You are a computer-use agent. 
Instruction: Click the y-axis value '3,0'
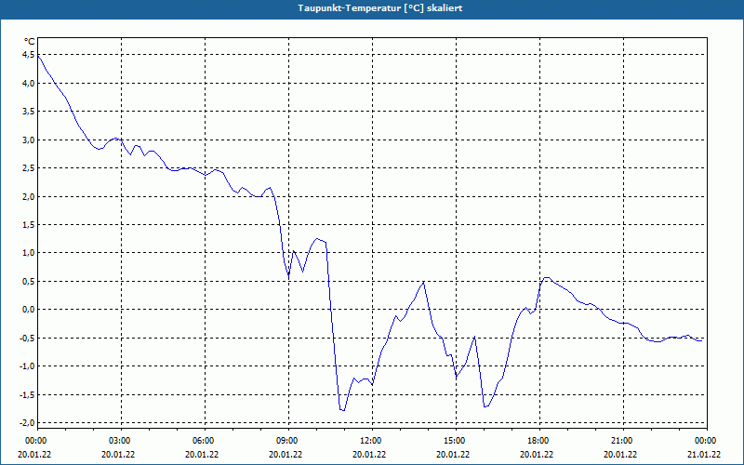pyautogui.click(x=29, y=140)
